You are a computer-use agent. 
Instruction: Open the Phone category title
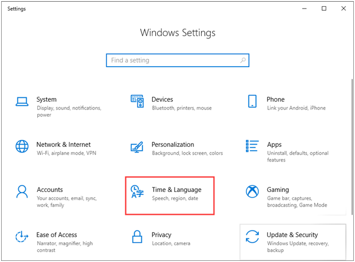(275, 99)
